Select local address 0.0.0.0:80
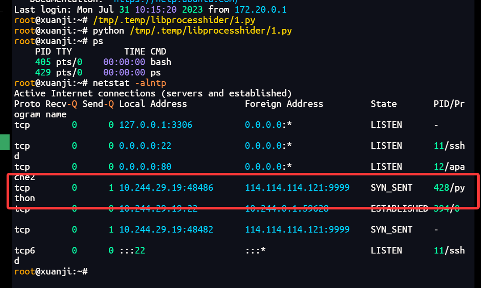The image size is (481, 288). pos(145,167)
